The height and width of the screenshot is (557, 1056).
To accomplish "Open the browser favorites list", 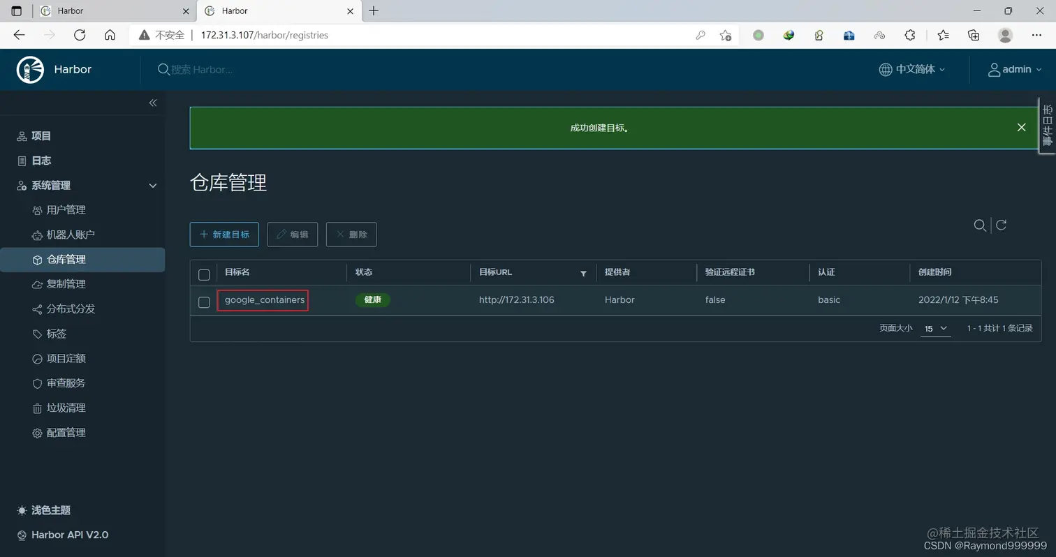I will point(944,35).
